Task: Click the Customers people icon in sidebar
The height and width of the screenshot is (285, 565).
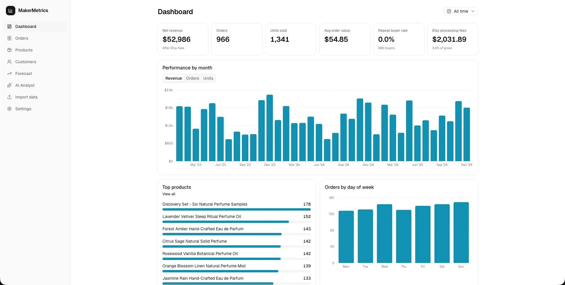Action: 9,62
